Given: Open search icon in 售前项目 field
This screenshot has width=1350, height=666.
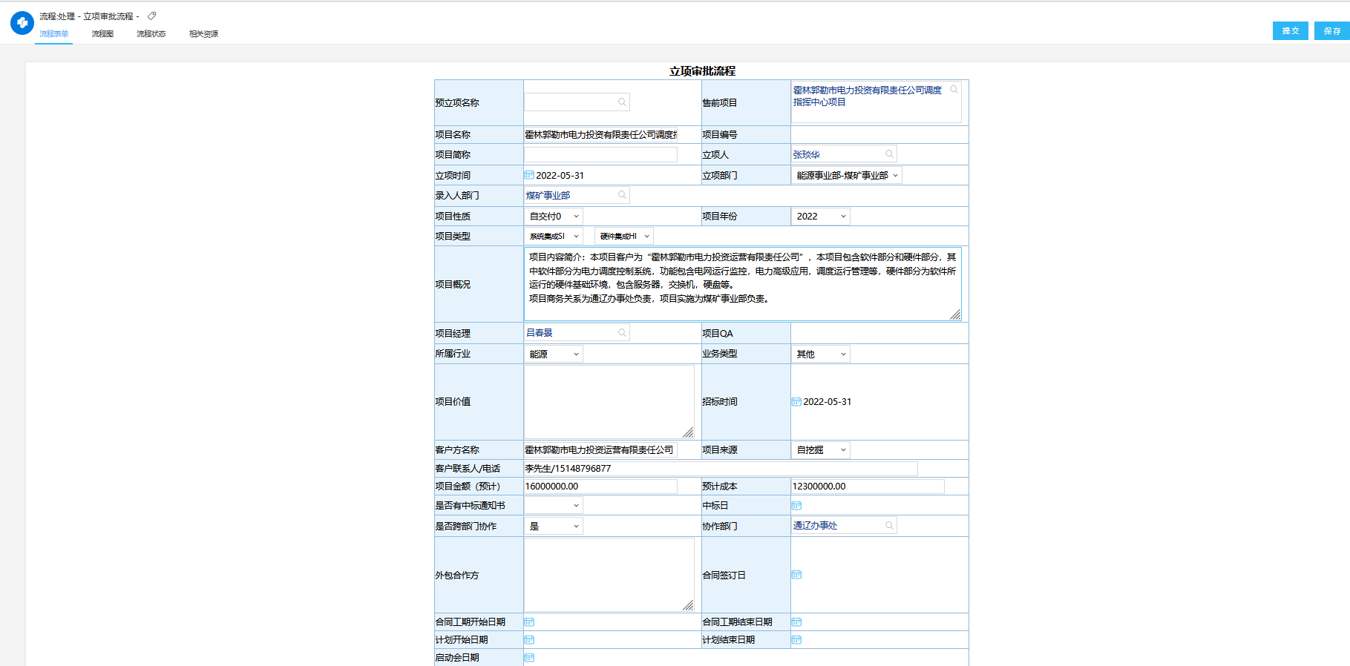Looking at the screenshot, I should point(954,90).
